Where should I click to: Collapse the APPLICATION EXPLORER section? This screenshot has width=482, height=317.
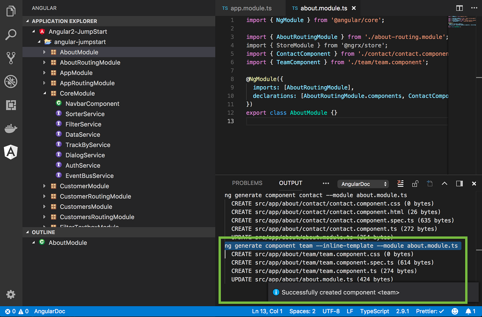tap(27, 21)
